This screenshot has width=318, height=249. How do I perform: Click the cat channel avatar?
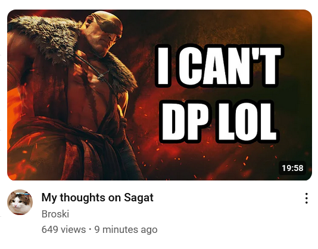pos(20,202)
